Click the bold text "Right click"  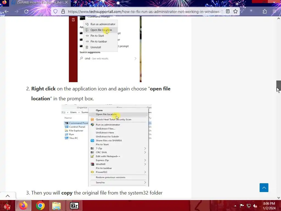[x=43, y=89]
